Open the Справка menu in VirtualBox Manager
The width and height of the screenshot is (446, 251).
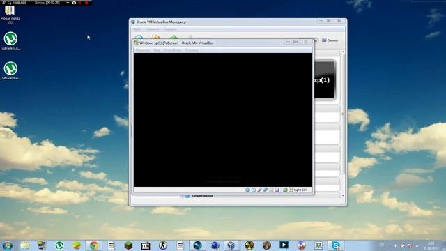click(x=170, y=29)
